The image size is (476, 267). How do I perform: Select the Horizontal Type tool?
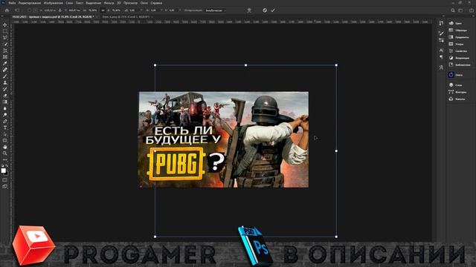click(x=5, y=128)
